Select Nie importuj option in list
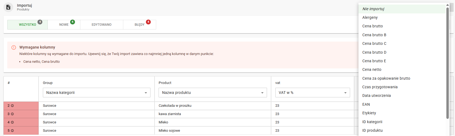455x136 pixels. (373, 9)
